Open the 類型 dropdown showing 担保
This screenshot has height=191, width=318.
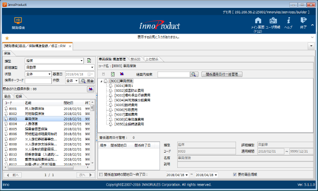(81, 61)
